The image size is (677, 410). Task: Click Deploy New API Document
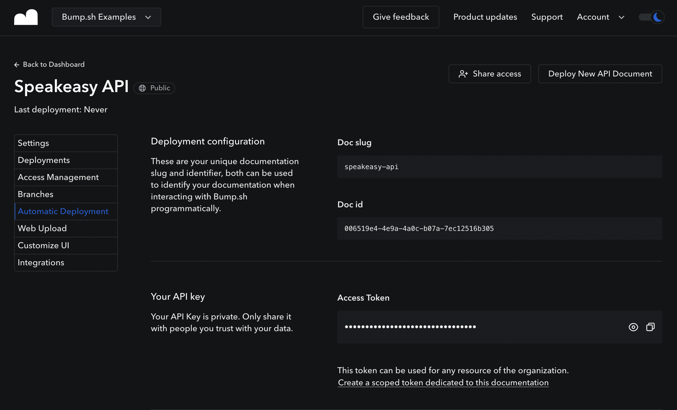point(600,74)
